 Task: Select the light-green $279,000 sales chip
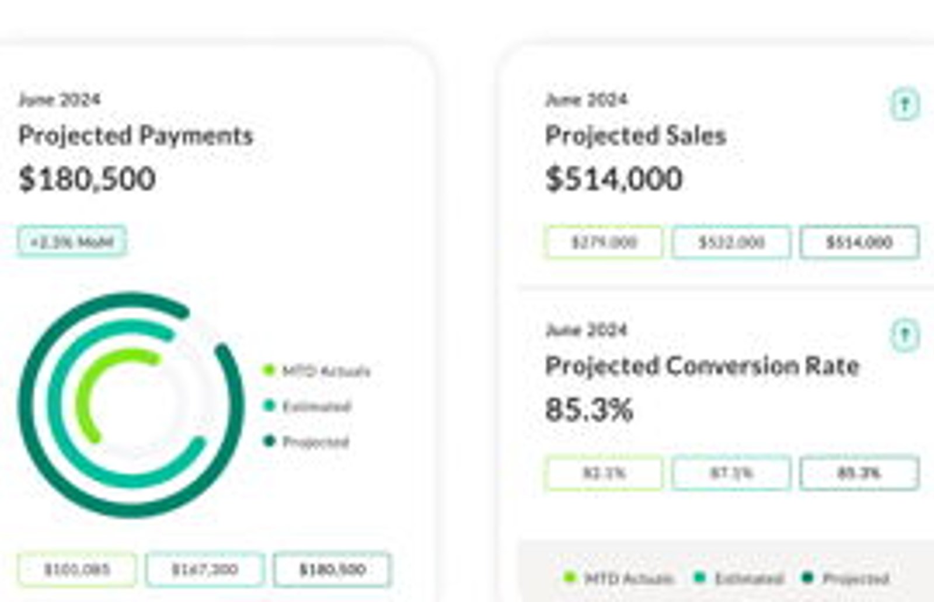(604, 242)
